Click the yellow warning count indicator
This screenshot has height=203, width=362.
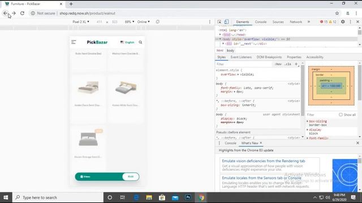coord(333,21)
